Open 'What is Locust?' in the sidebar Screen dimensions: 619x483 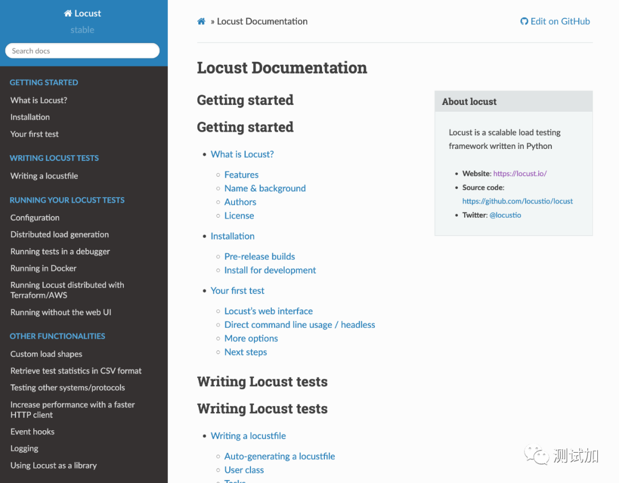tap(39, 100)
